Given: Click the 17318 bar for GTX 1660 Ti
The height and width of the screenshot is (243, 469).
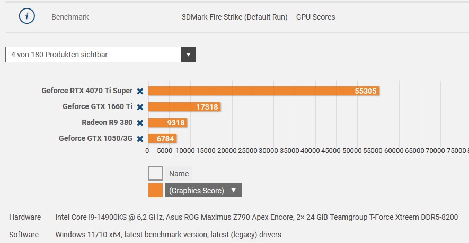Looking at the screenshot, I should pos(184,107).
